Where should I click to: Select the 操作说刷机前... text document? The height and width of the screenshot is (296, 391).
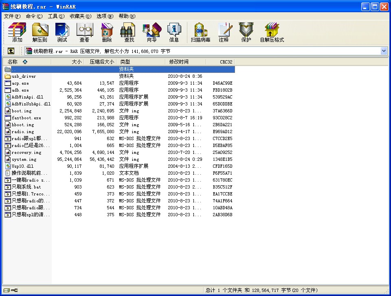click(x=29, y=173)
